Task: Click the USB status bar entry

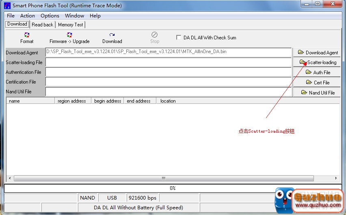Action: [112, 198]
